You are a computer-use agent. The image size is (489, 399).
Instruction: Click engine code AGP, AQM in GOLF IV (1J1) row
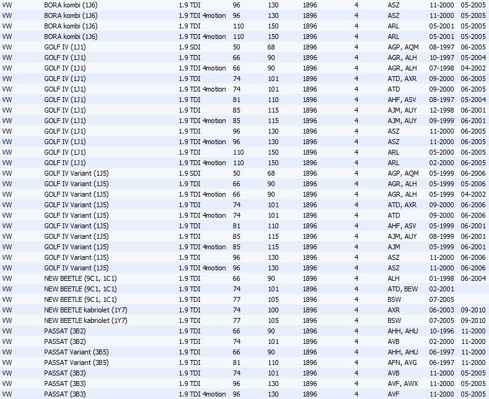click(x=403, y=47)
